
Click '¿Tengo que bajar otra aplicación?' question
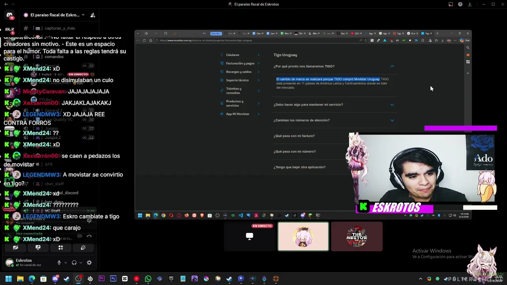tap(299, 167)
